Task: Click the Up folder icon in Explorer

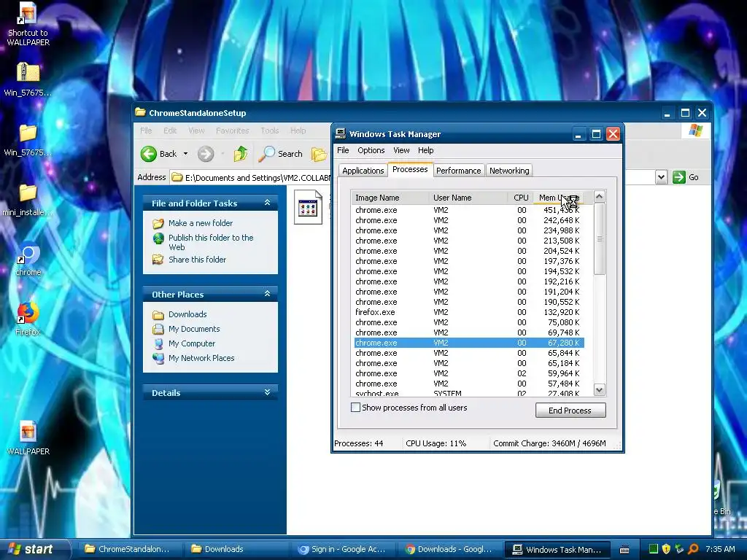Action: [241, 154]
